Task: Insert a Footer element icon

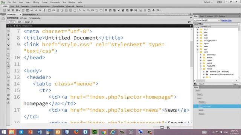Action: coord(75,10)
